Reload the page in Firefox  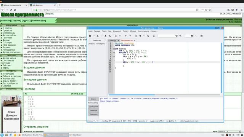[11, 10]
